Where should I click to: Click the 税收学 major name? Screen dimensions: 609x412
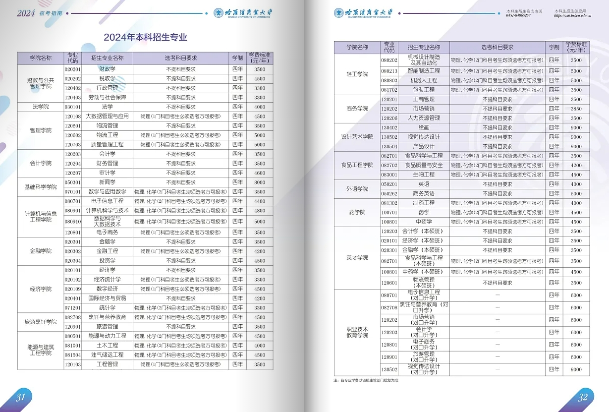(107, 78)
